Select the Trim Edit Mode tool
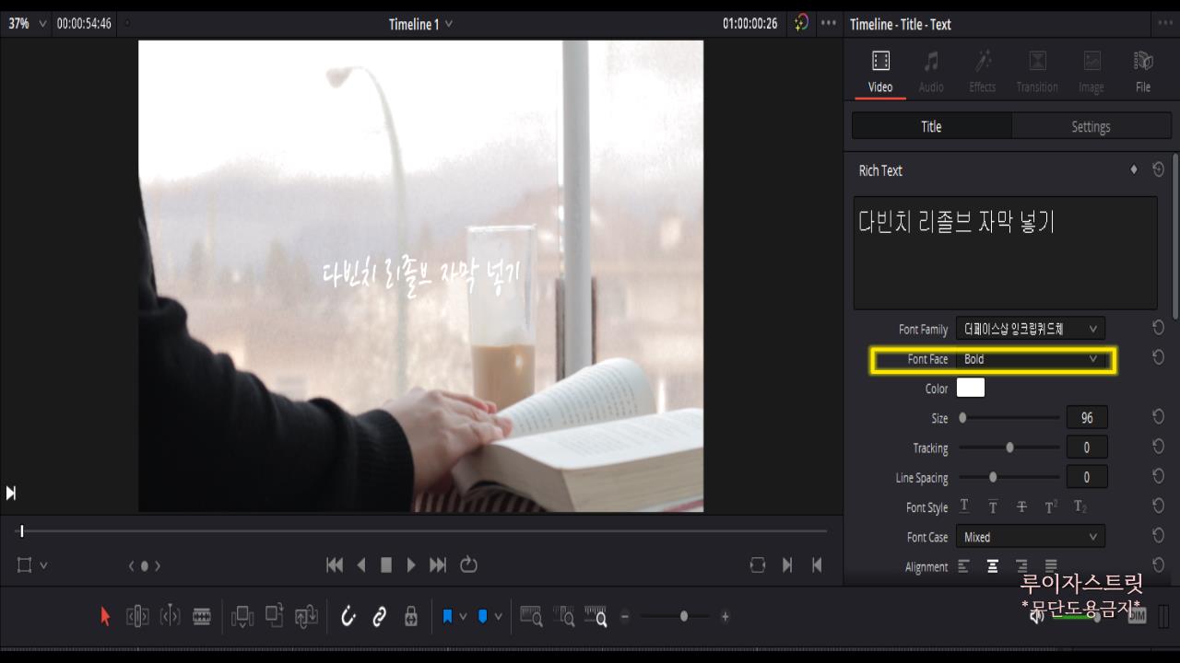The height and width of the screenshot is (663, 1180). pyautogui.click(x=137, y=617)
